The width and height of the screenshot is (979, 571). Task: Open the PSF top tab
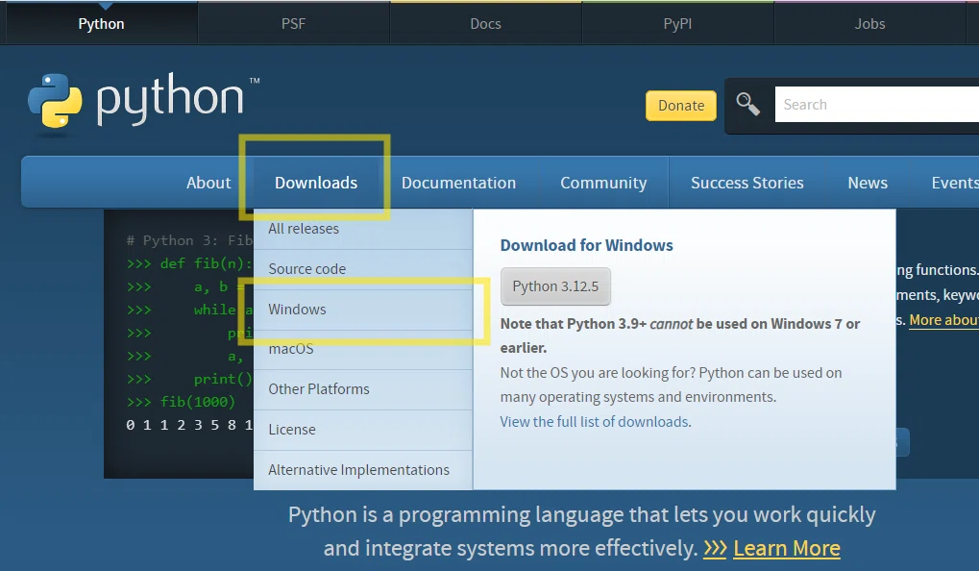point(293,24)
